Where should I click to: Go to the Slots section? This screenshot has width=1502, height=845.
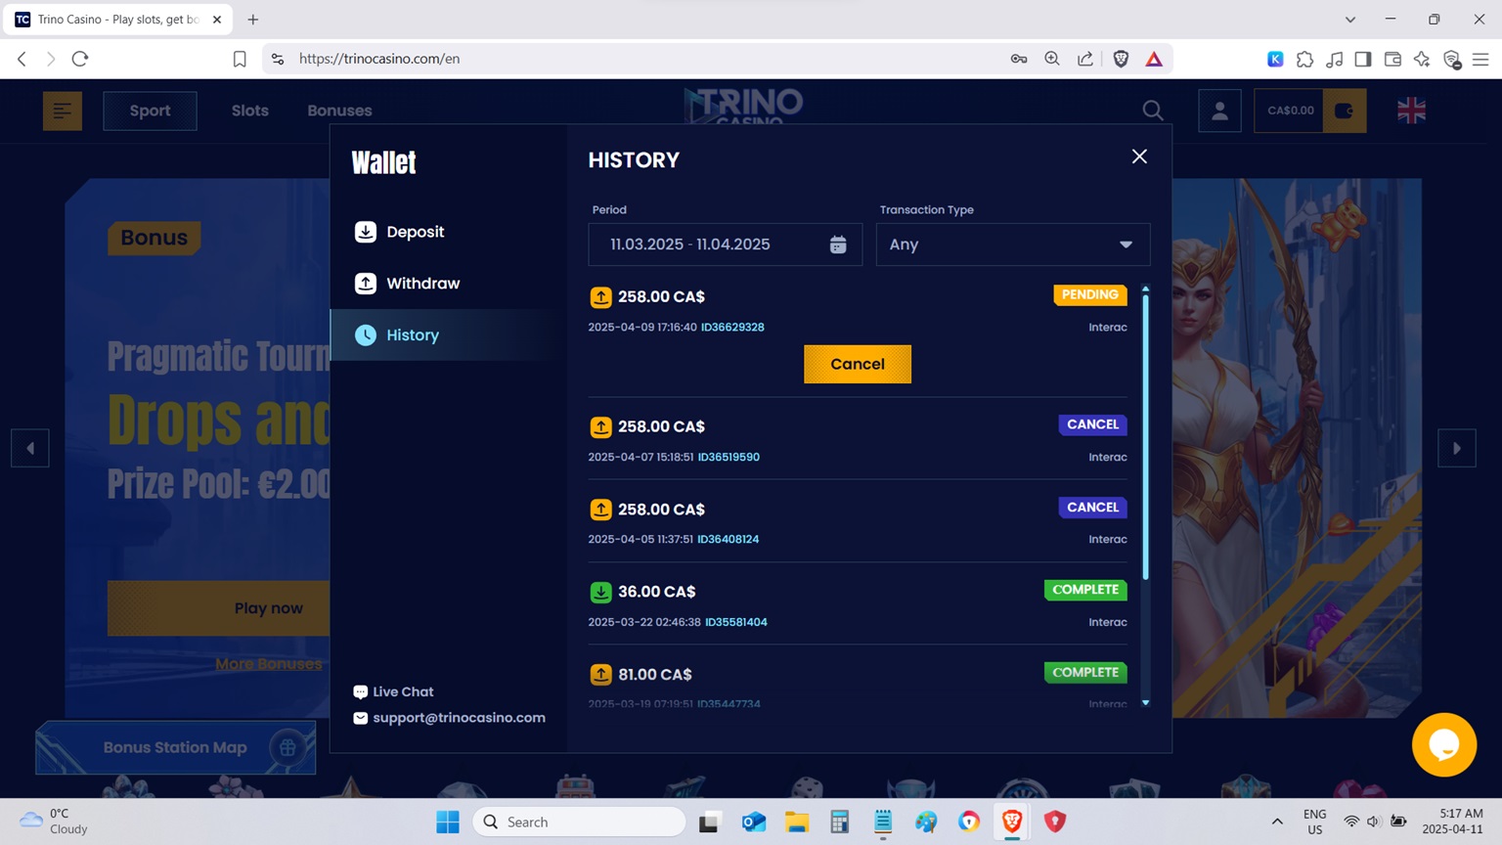pyautogui.click(x=249, y=111)
